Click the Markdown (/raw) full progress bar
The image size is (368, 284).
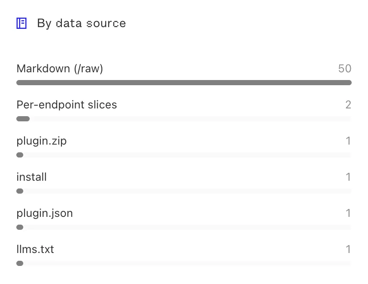[184, 83]
